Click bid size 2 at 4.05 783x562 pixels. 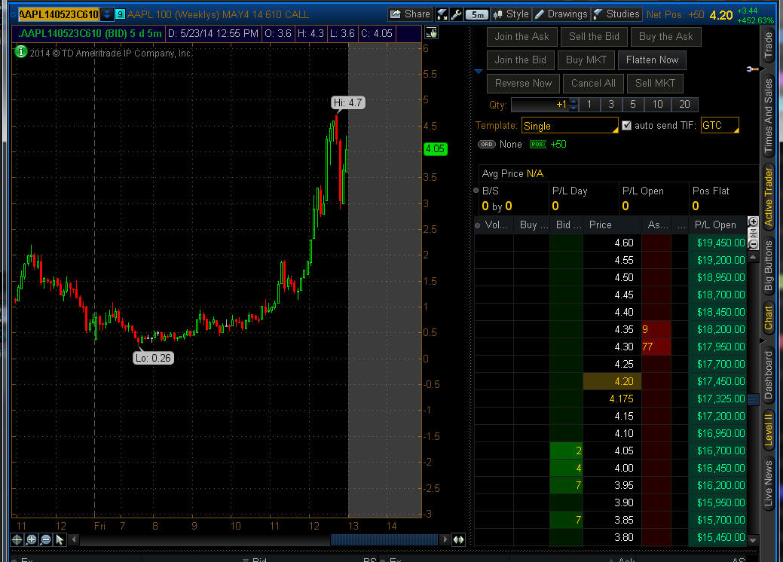click(566, 451)
